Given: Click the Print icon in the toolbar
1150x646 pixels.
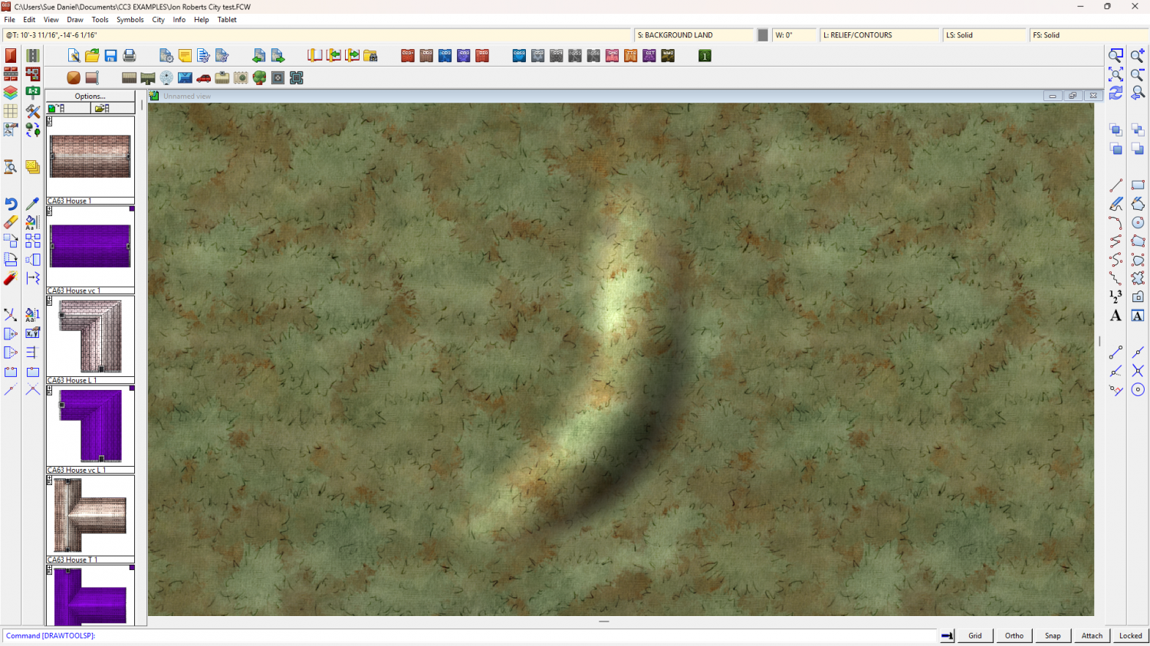Looking at the screenshot, I should coord(130,56).
